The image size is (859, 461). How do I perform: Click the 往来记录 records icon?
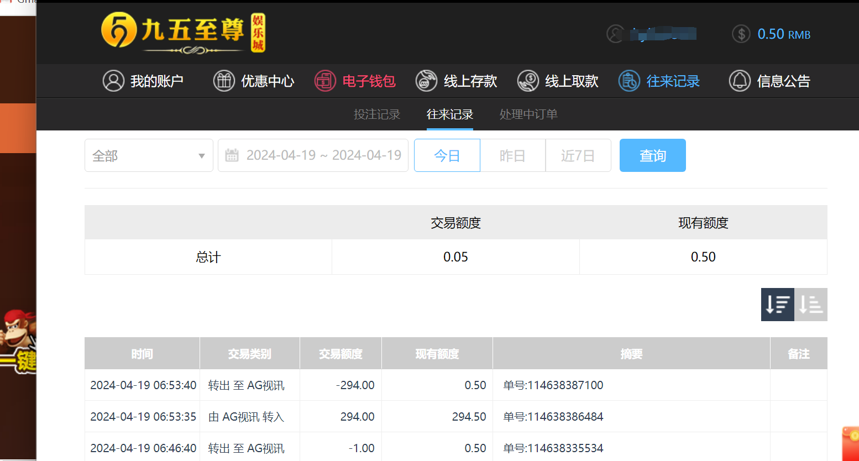pyautogui.click(x=629, y=81)
